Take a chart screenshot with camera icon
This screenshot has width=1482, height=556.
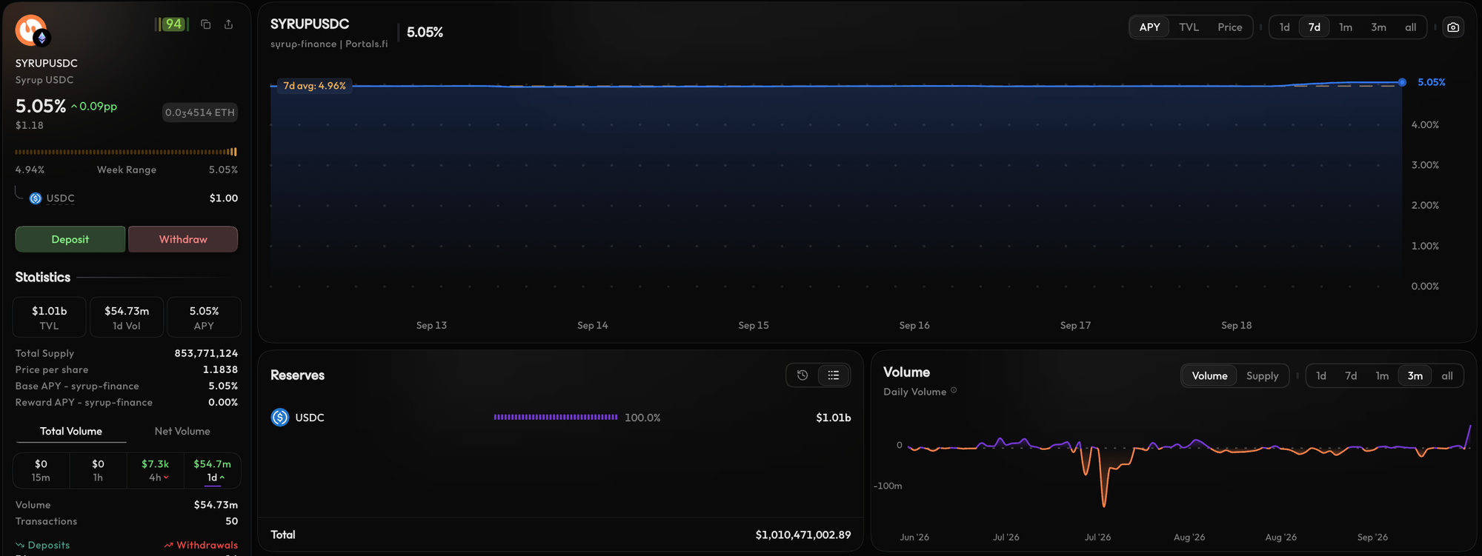1453,27
